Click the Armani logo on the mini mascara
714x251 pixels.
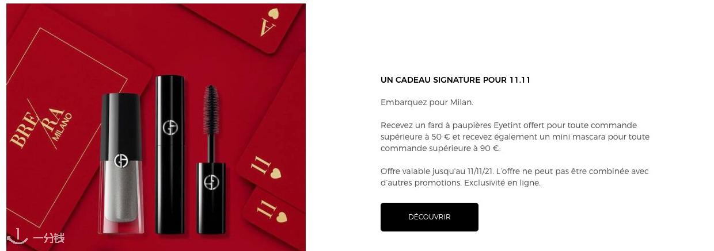tap(211, 183)
